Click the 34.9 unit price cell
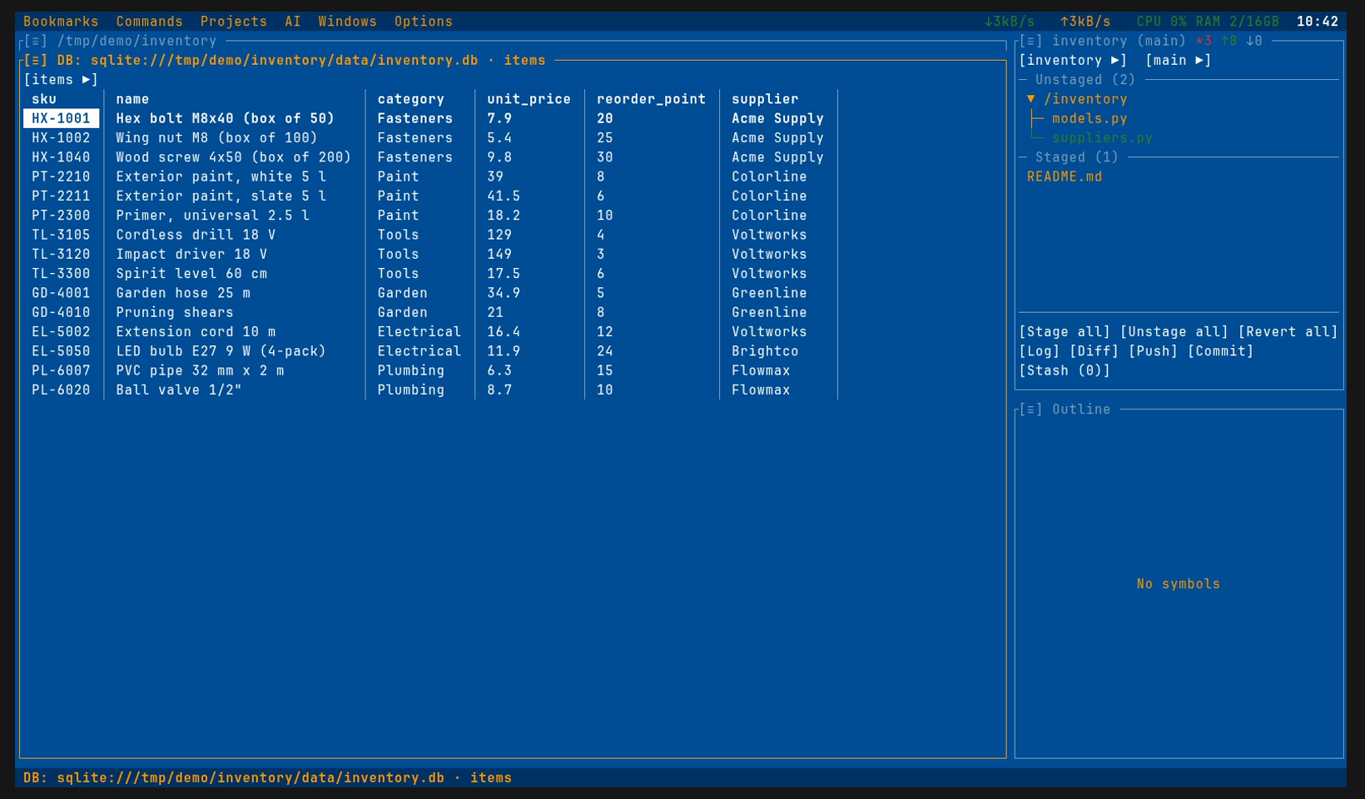 coord(504,293)
